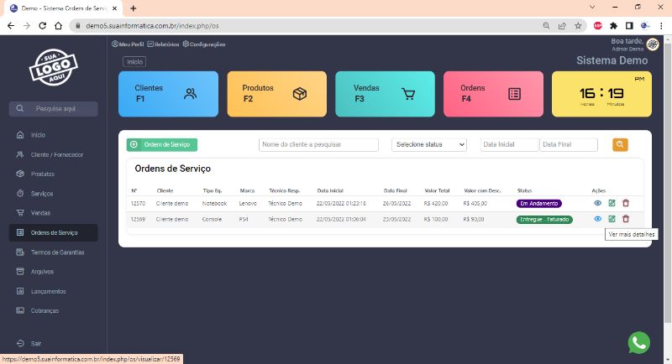Open the Vendas F3 card
Screen dimensions: 672x364
tap(385, 93)
